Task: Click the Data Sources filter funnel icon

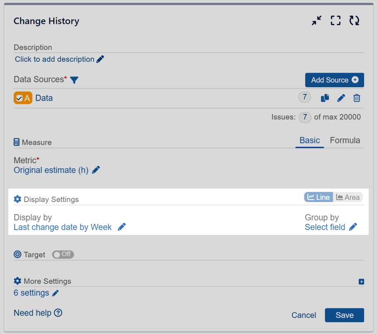Action: coord(74,80)
